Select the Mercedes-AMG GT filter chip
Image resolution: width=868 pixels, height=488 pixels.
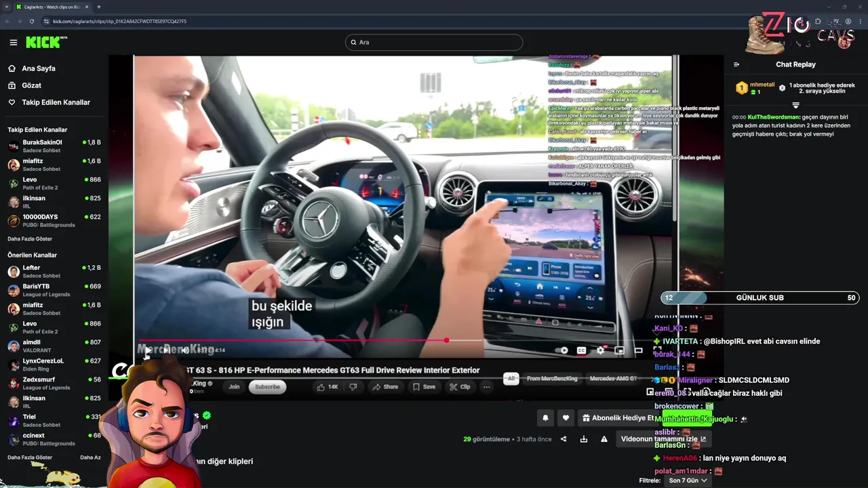(613, 379)
